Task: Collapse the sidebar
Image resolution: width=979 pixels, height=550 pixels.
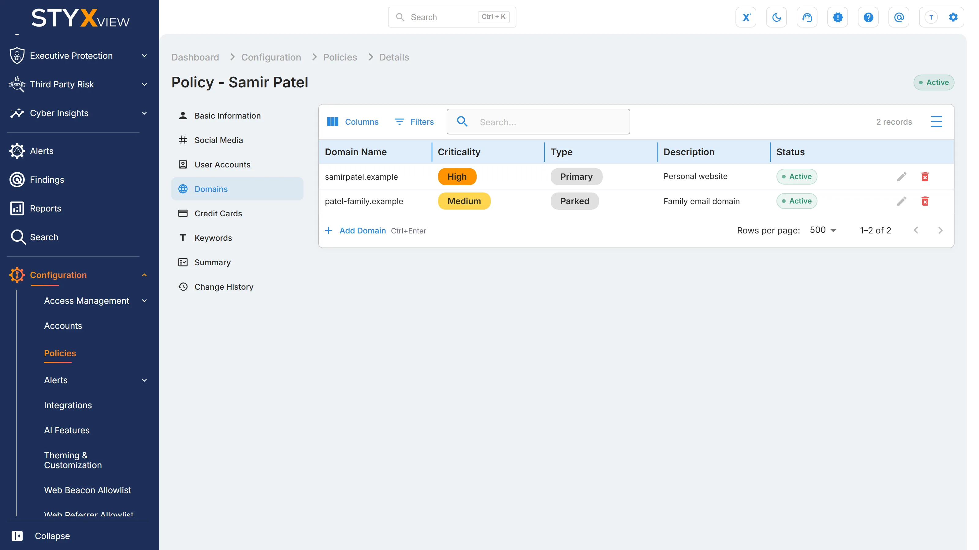Action: tap(41, 536)
